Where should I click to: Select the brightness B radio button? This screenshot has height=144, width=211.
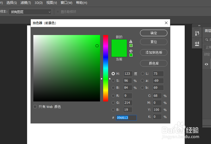pos(113,87)
